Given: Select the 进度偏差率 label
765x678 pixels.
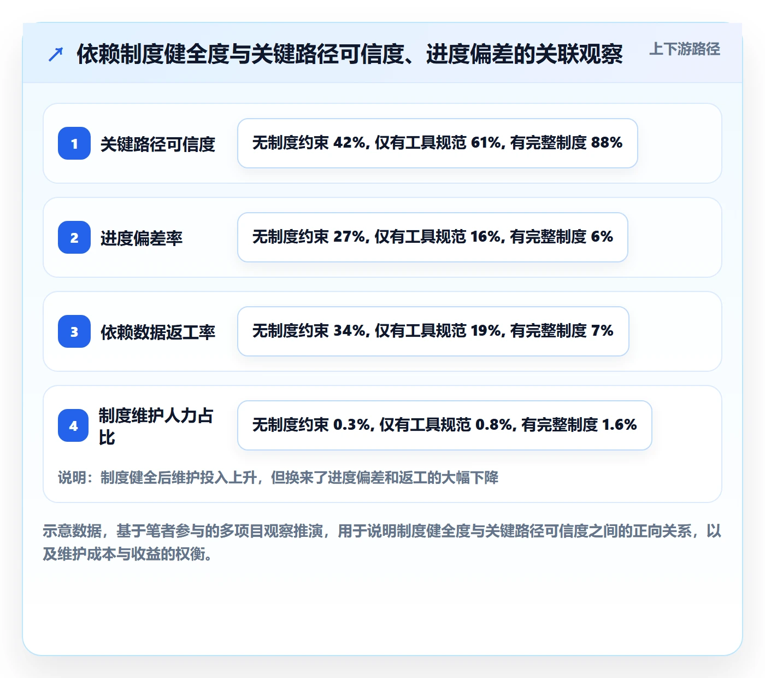Looking at the screenshot, I should (142, 238).
